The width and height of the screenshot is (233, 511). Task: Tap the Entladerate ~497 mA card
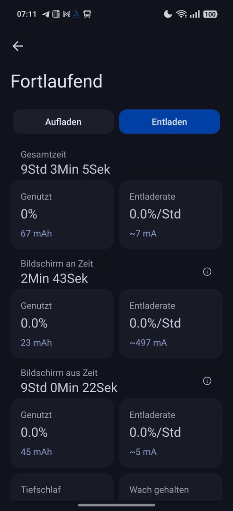(170, 324)
